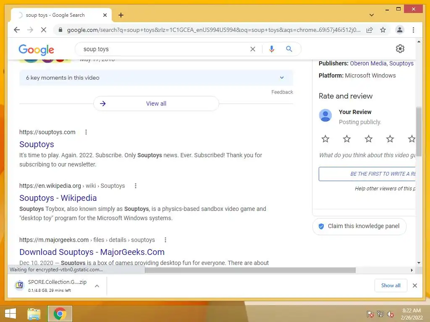Share this page from address bar
The height and width of the screenshot is (322, 430).
coord(370,30)
